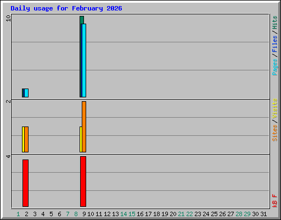281x220 pixels.
Task: Click day '27' on the x-axis
Action: coord(231,214)
